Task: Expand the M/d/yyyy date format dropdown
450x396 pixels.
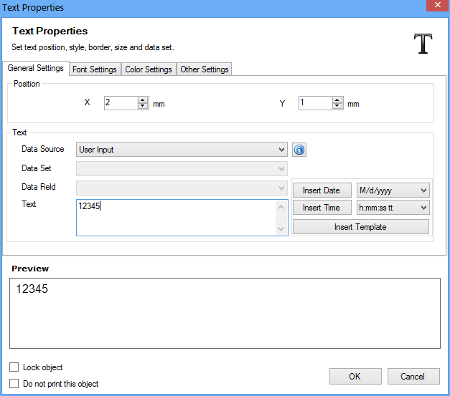Action: pyautogui.click(x=393, y=190)
